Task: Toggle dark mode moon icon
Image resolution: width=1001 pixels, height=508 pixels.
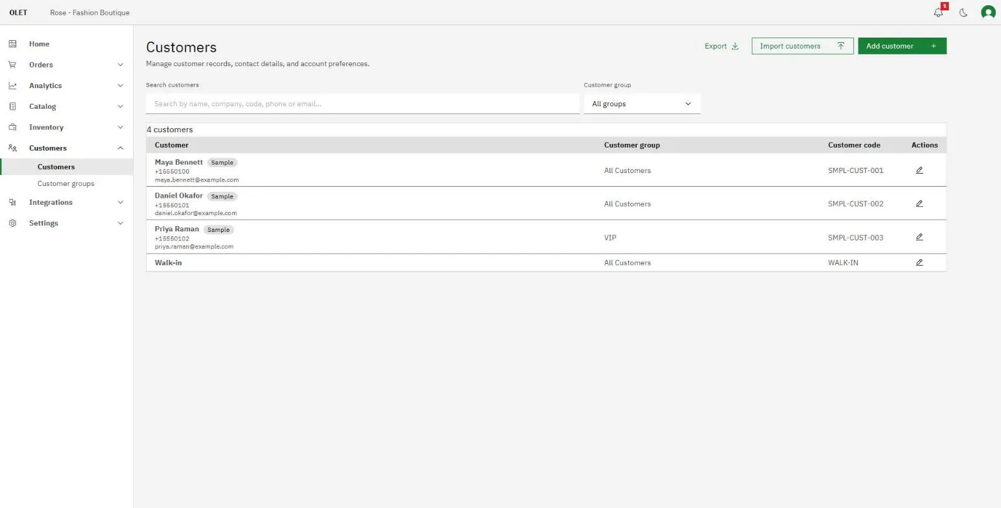Action: [963, 12]
